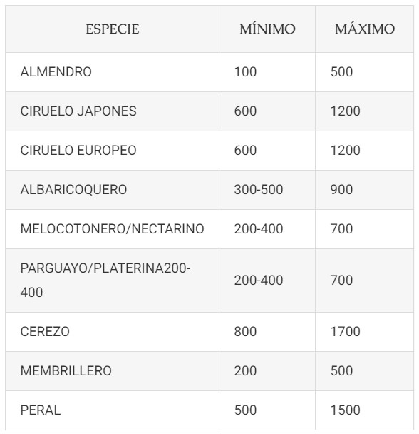Image resolution: width=419 pixels, height=434 pixels.
Task: Click the MÍNIMO column header
Action: tap(267, 29)
